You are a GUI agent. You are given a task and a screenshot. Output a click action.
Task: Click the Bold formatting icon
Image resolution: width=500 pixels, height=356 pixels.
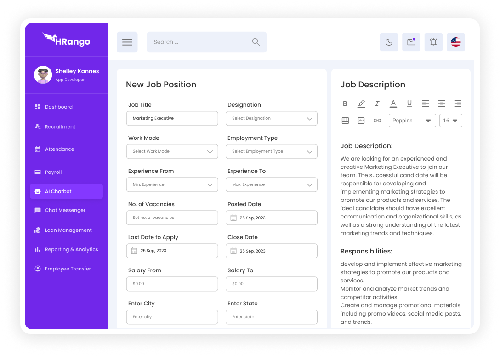click(x=345, y=103)
